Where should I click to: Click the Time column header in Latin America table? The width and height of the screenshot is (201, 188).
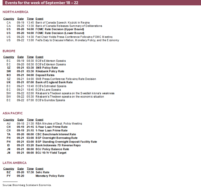tap(30, 169)
